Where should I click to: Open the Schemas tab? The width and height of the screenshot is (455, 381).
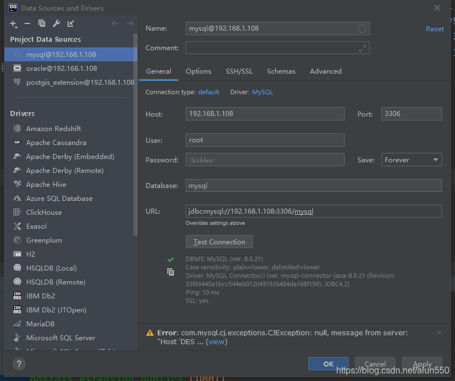[x=281, y=71]
